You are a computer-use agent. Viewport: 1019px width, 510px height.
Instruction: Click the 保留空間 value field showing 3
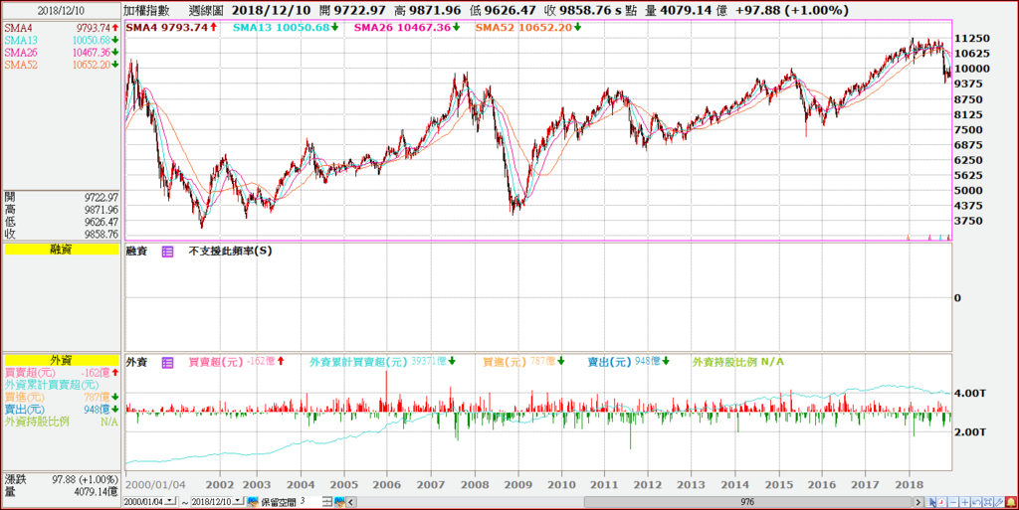[310, 502]
